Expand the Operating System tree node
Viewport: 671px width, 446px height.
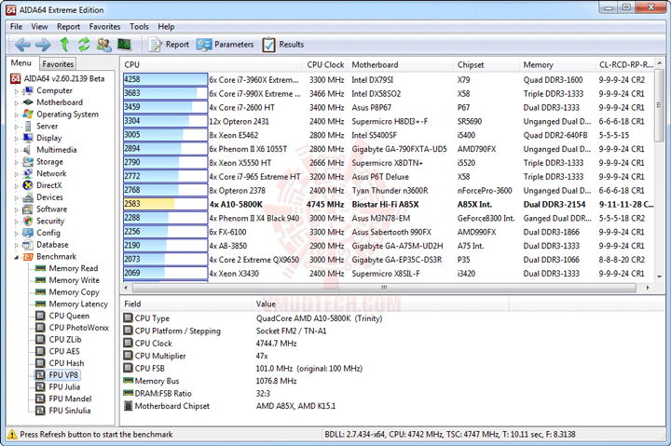click(17, 115)
